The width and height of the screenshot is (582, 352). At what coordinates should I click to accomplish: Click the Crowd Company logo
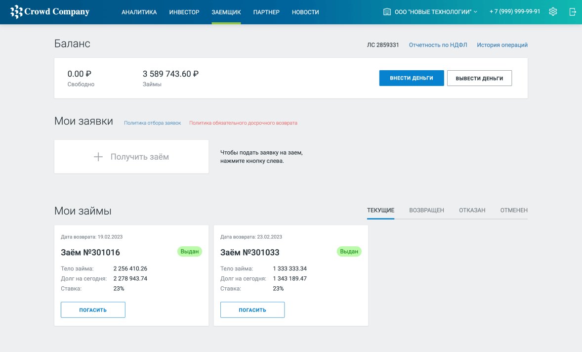(50, 12)
